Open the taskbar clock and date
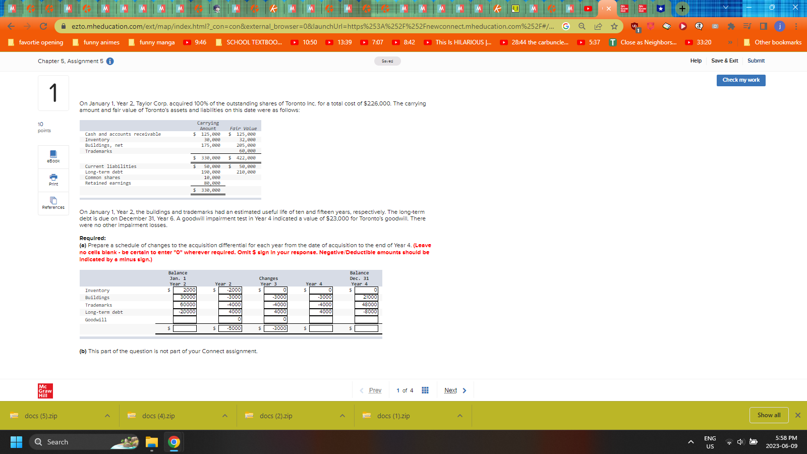 [x=781, y=442]
